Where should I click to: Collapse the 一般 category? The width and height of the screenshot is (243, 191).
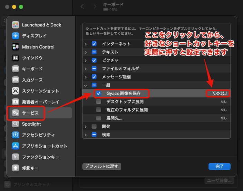86,85
